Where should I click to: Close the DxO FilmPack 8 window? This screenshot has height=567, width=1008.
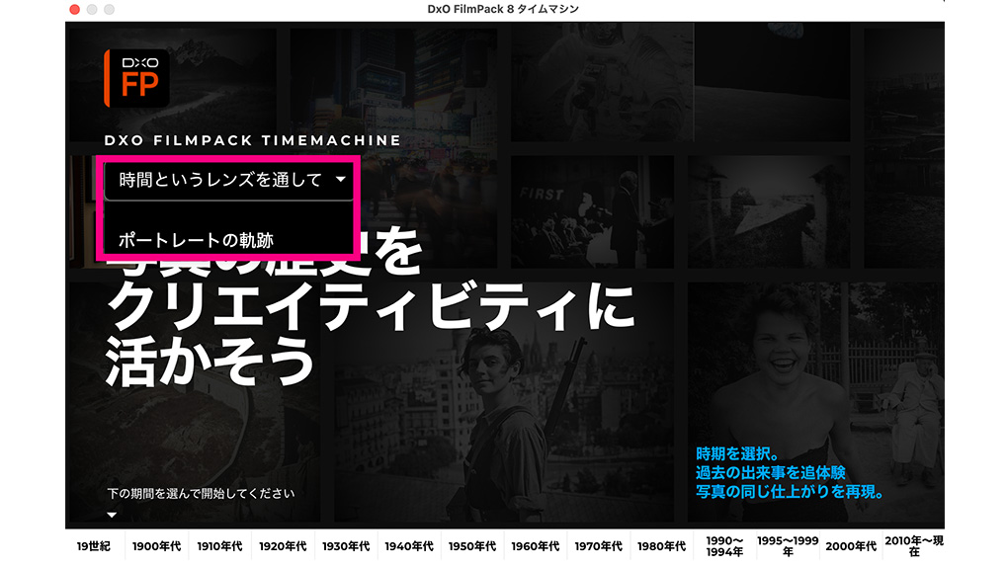74,9
